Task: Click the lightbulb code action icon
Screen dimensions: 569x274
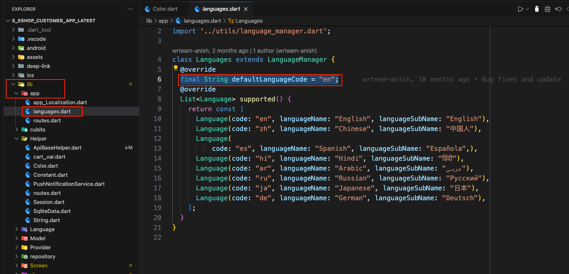Action: tap(175, 68)
